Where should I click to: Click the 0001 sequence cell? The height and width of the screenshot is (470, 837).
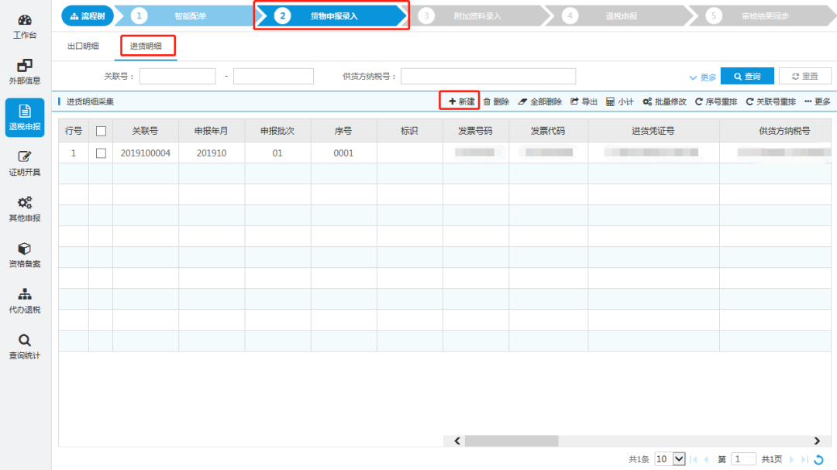[343, 153]
